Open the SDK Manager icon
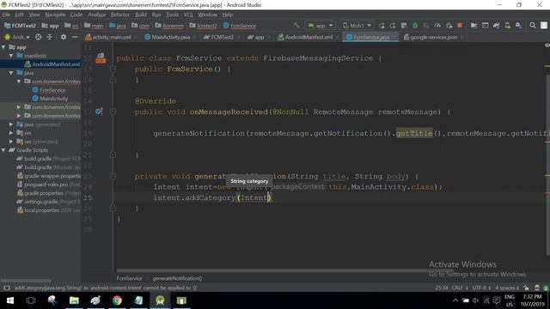The height and width of the screenshot is (309, 550). [518, 25]
